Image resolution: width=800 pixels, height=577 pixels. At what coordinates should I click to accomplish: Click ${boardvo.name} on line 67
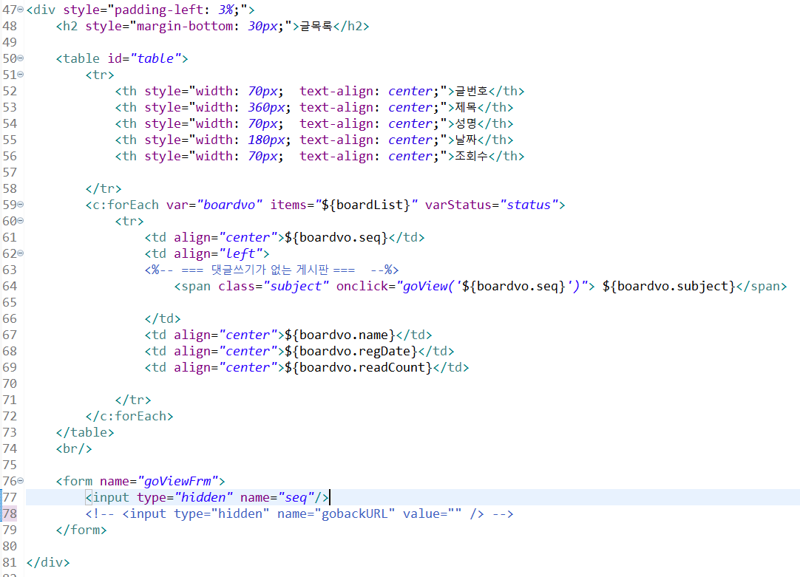click(340, 335)
